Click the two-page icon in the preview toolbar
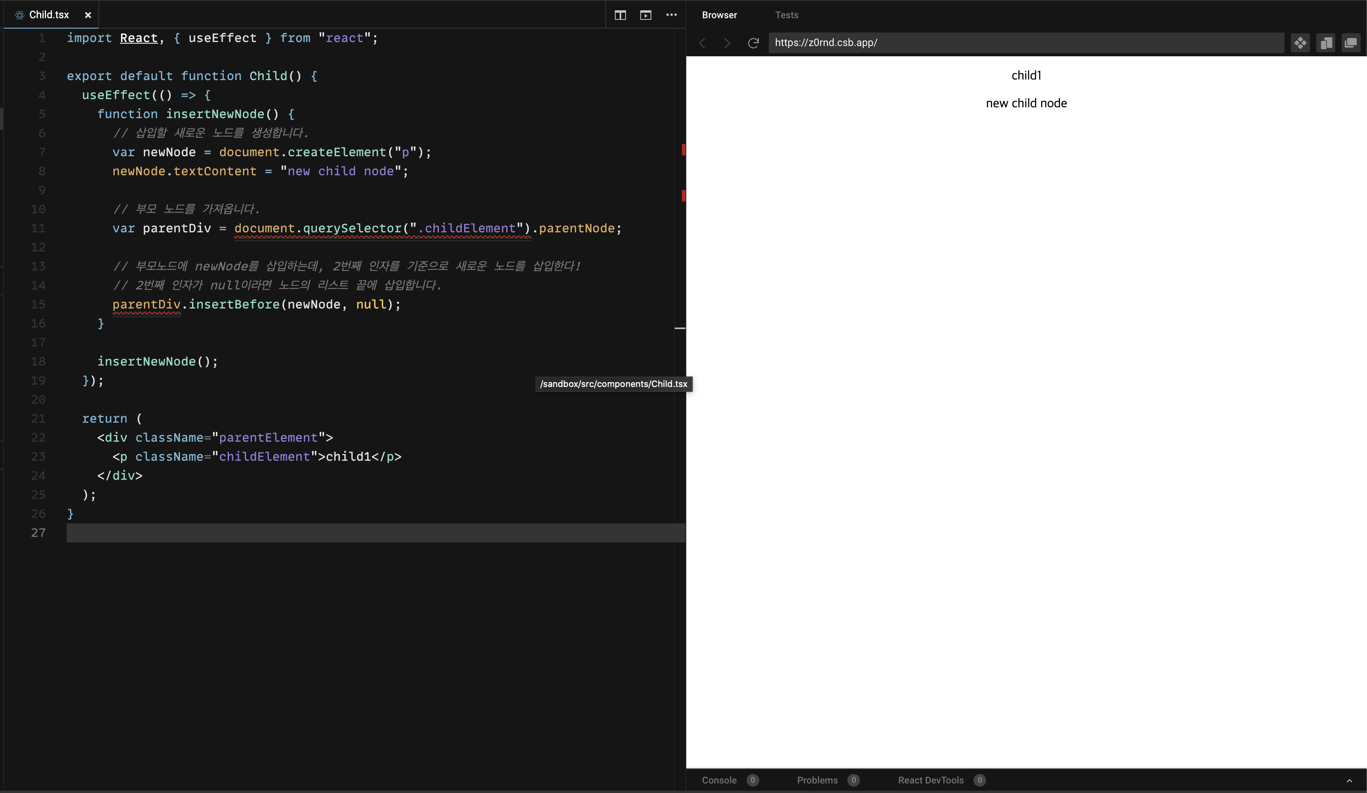Image resolution: width=1367 pixels, height=793 pixels. point(1326,43)
